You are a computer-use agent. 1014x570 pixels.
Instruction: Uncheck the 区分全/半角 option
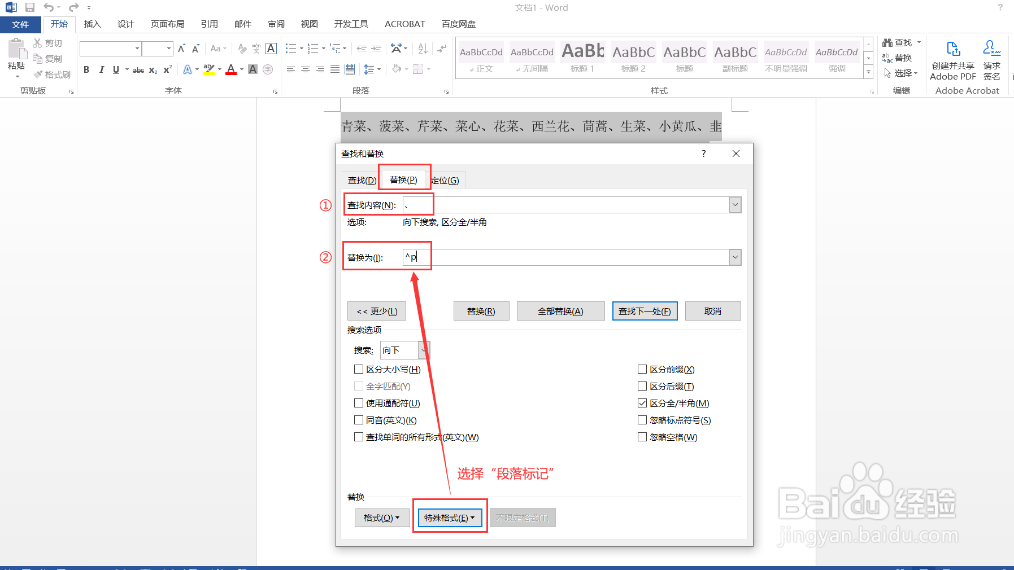click(642, 403)
